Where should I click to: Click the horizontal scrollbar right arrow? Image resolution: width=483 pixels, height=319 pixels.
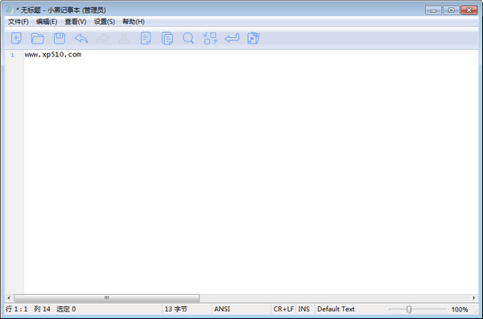coord(474,298)
